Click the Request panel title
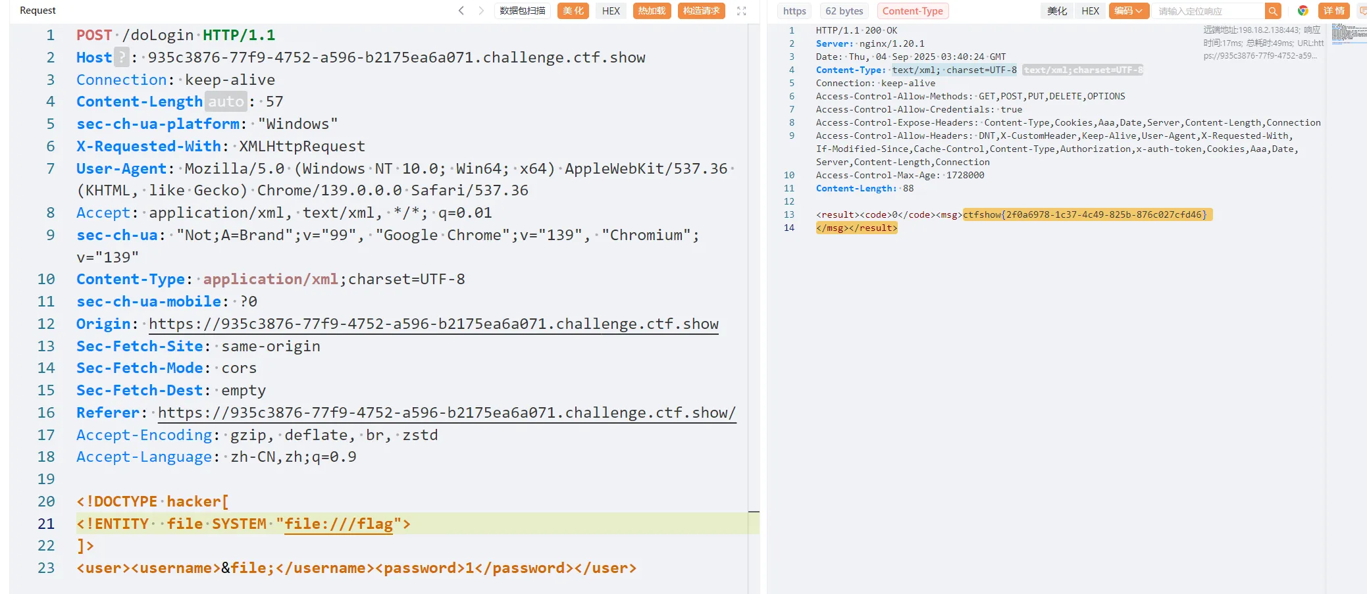The width and height of the screenshot is (1367, 594). [x=38, y=11]
